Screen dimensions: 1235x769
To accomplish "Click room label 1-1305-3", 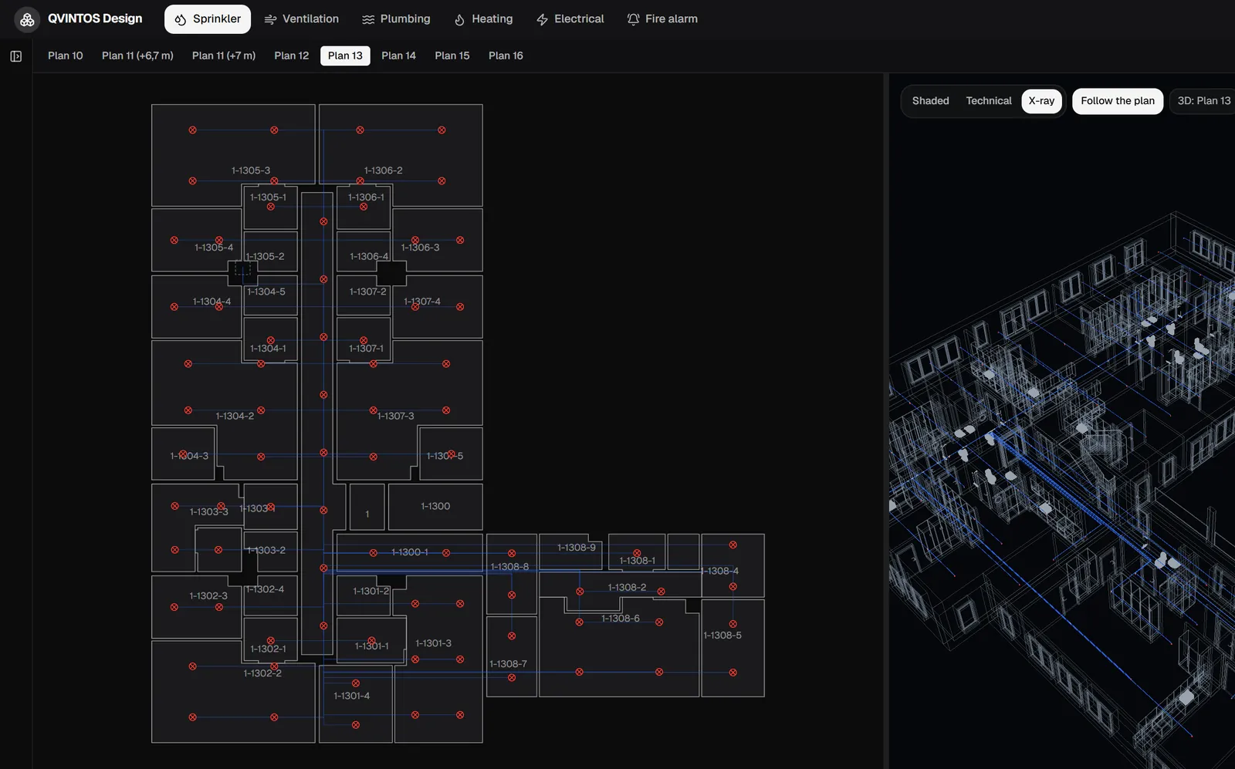I will 251,170.
